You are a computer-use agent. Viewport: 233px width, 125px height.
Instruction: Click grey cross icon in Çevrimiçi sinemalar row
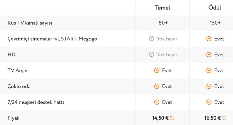[151, 39]
